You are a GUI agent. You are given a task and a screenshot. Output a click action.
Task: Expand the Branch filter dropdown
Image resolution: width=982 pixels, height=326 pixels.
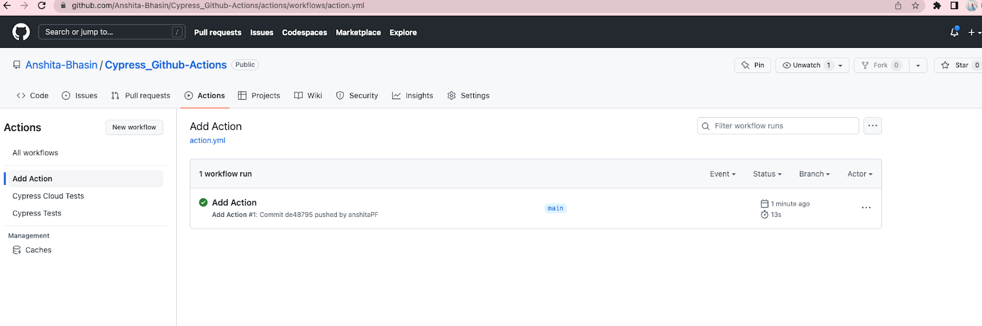pyautogui.click(x=814, y=174)
